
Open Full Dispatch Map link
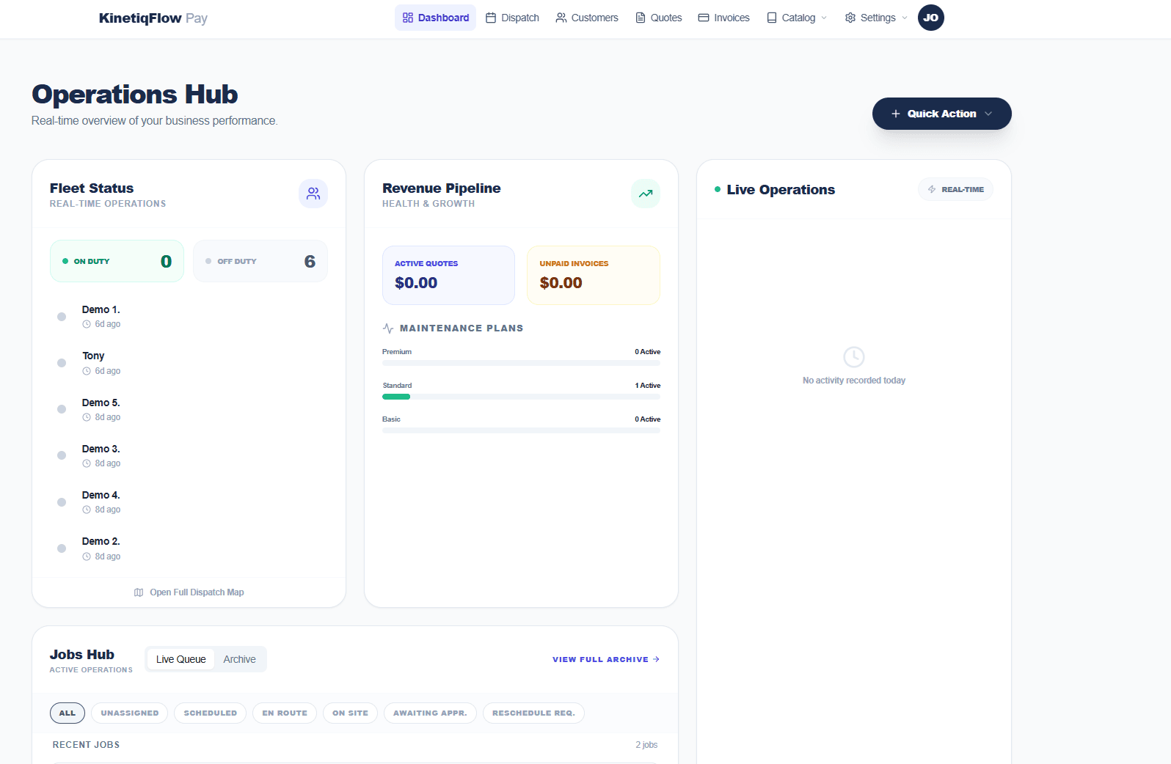[x=189, y=592]
